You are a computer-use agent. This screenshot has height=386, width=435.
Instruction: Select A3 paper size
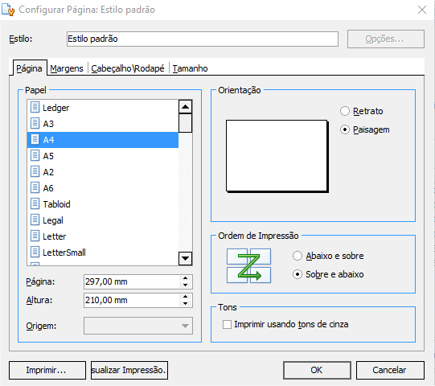[x=103, y=123]
